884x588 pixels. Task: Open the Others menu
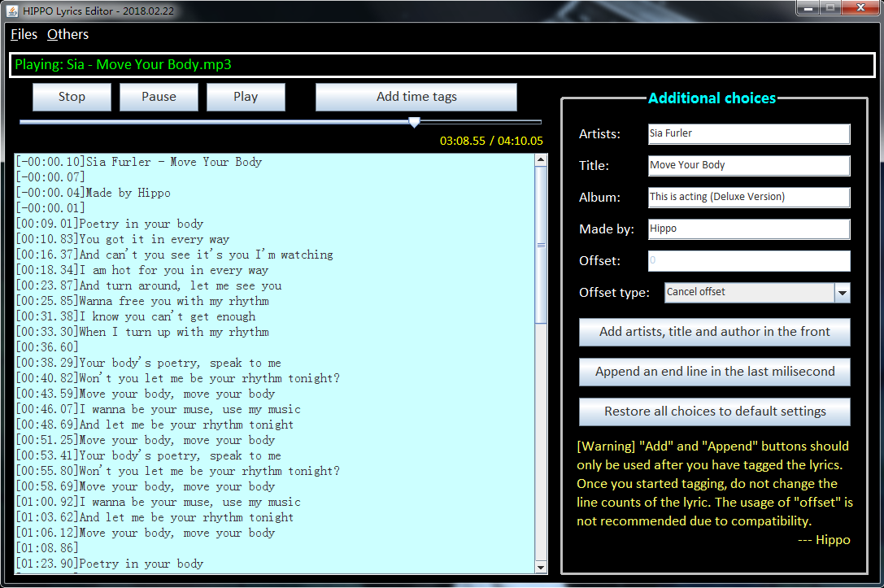[x=67, y=34]
